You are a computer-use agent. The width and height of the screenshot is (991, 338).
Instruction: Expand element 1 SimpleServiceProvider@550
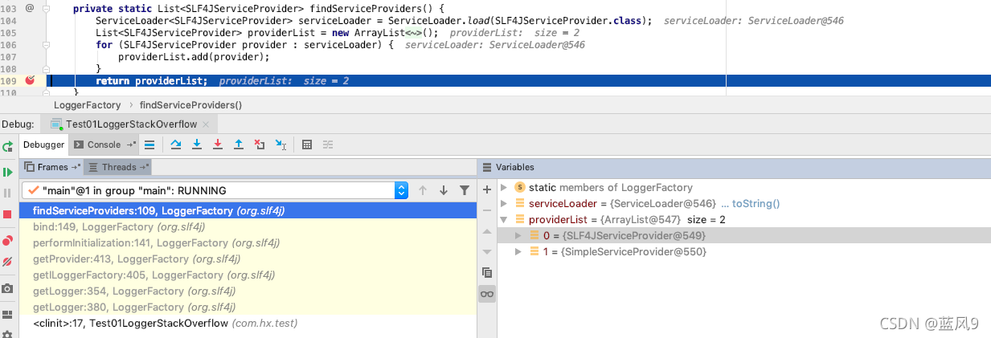point(519,251)
